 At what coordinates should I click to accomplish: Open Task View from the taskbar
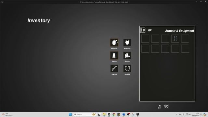click(99, 114)
